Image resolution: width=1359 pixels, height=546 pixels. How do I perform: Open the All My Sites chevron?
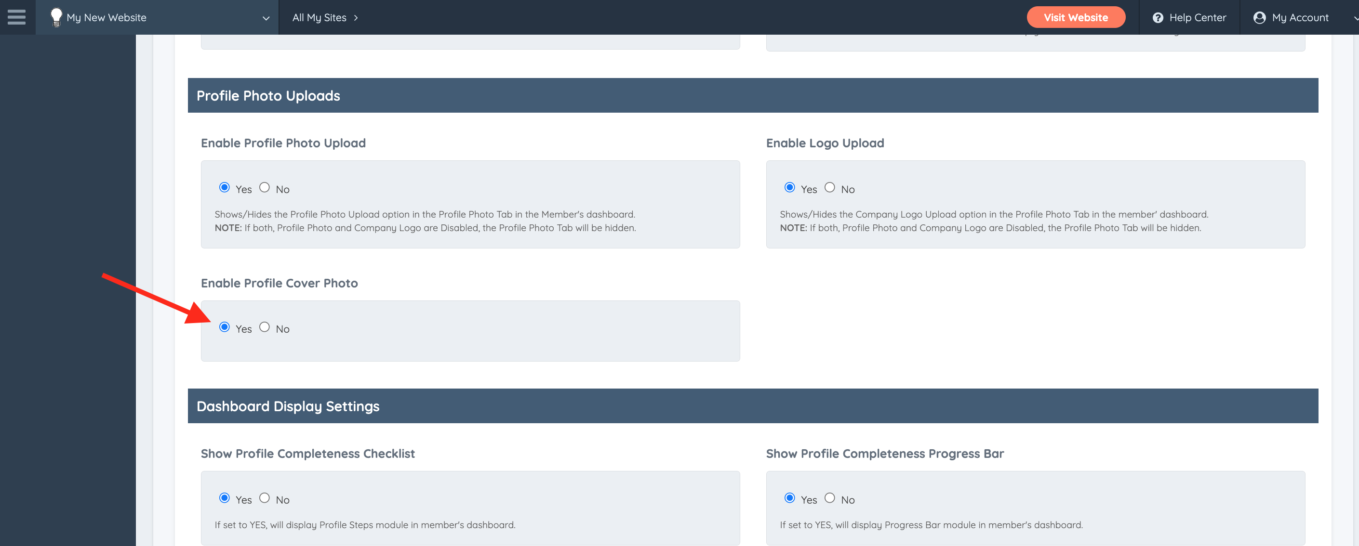[x=356, y=18]
